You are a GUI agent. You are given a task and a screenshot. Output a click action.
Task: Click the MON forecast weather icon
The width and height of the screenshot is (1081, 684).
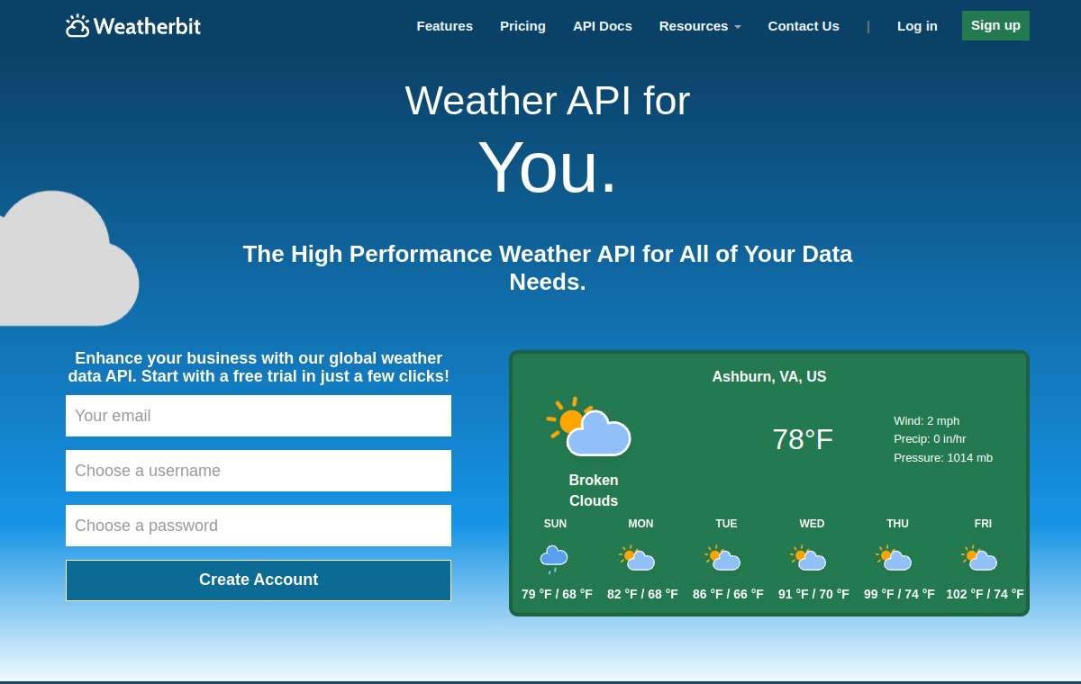[638, 558]
